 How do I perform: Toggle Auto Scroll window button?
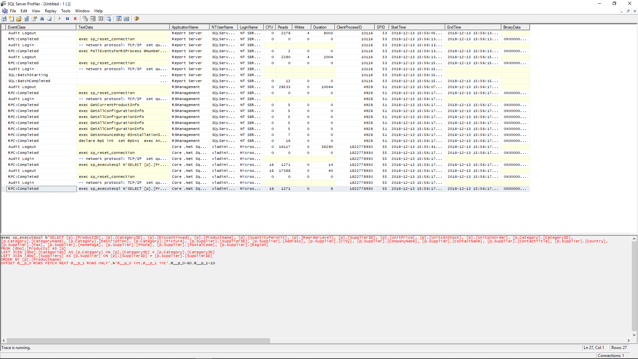109,19
